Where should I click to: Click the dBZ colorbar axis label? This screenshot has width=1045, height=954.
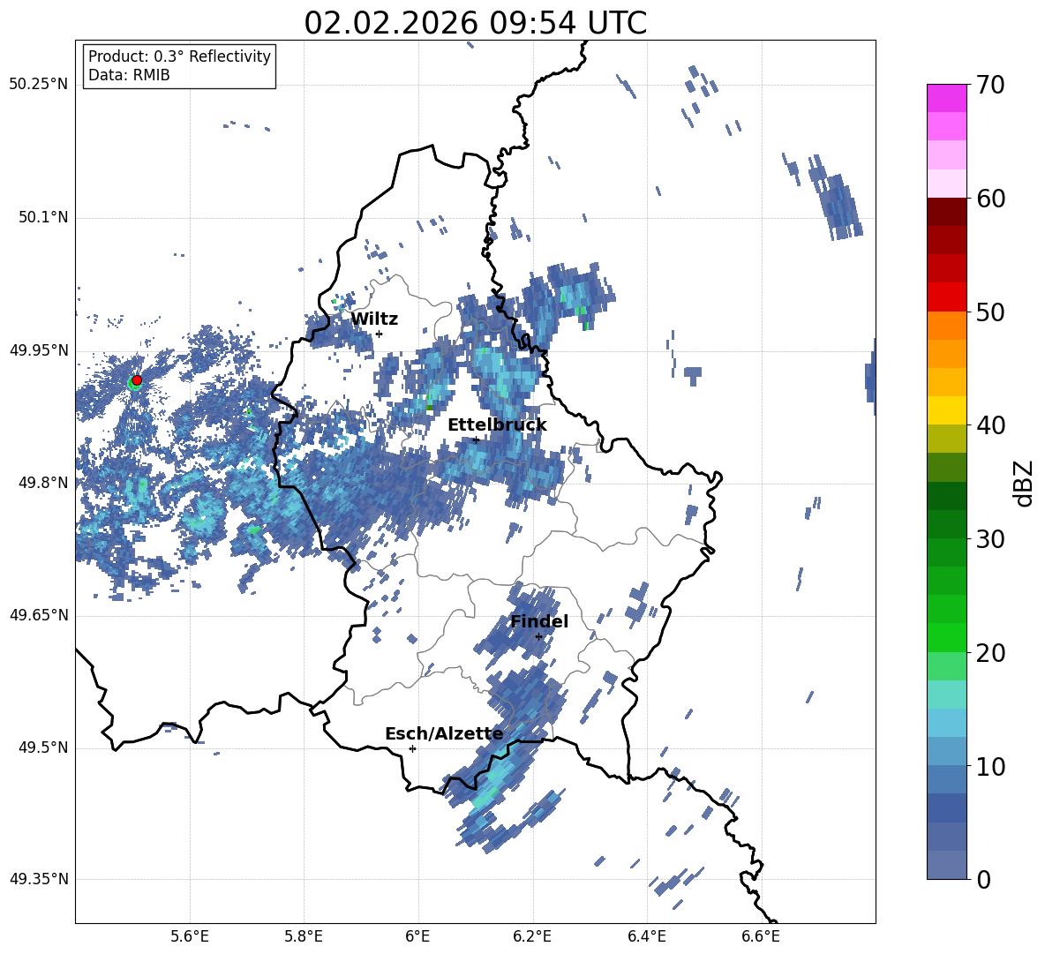click(x=1025, y=483)
